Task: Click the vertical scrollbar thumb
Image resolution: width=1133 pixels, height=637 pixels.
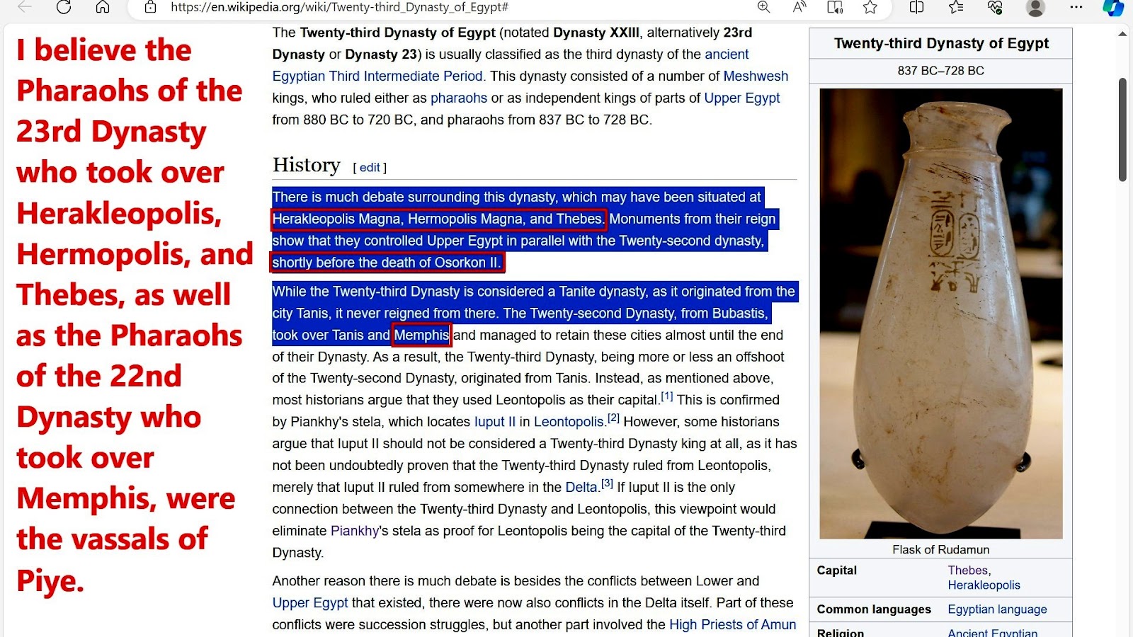Action: tap(1122, 130)
